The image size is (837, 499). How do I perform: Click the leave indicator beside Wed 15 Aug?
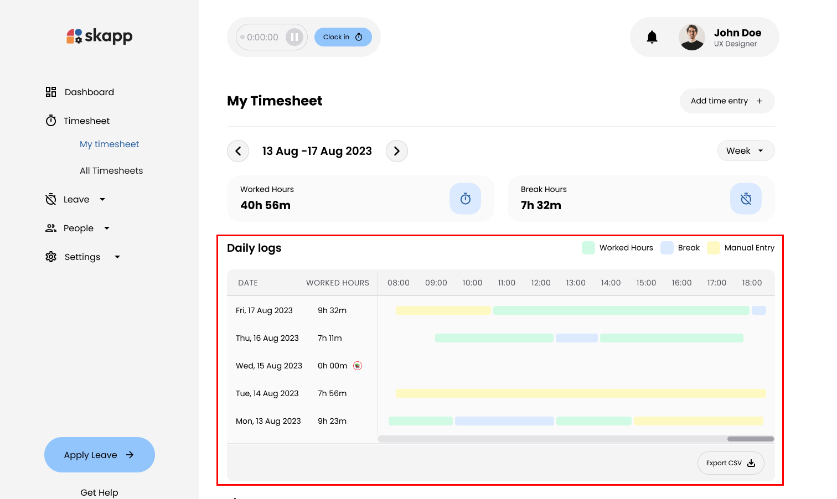coord(358,366)
